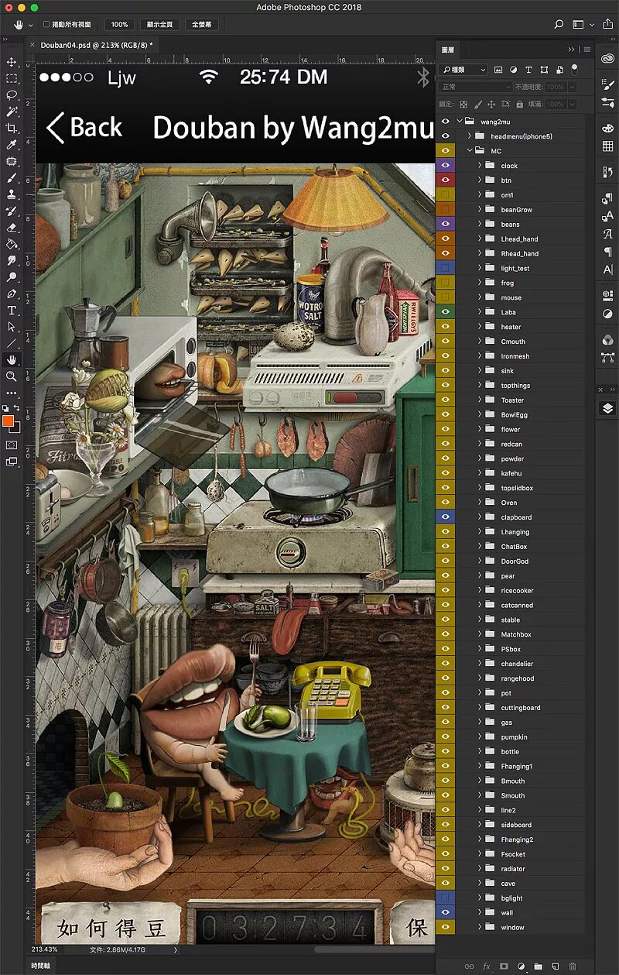Click the 全螢幕 button
Screen dimensions: 619x975
[x=201, y=24]
